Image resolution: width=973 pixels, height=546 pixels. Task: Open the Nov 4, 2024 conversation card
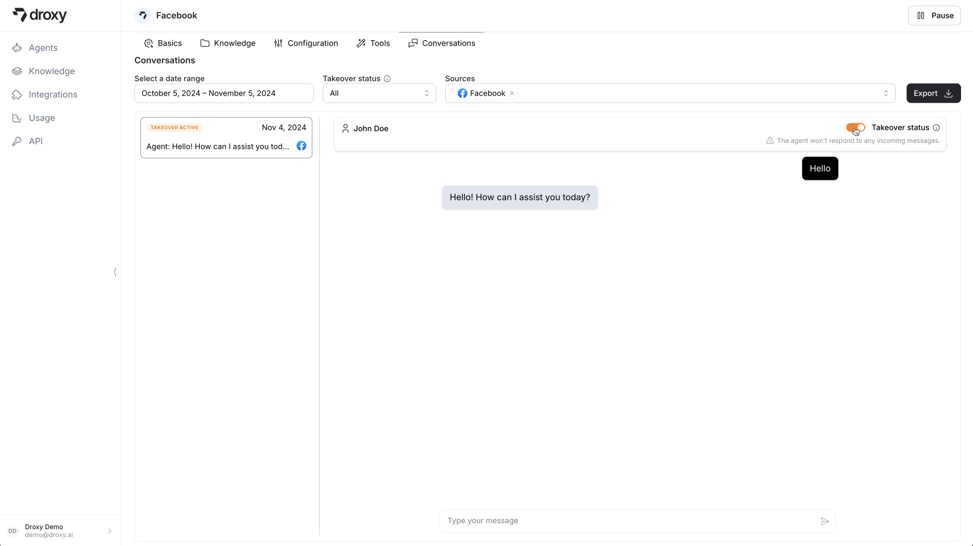point(226,137)
